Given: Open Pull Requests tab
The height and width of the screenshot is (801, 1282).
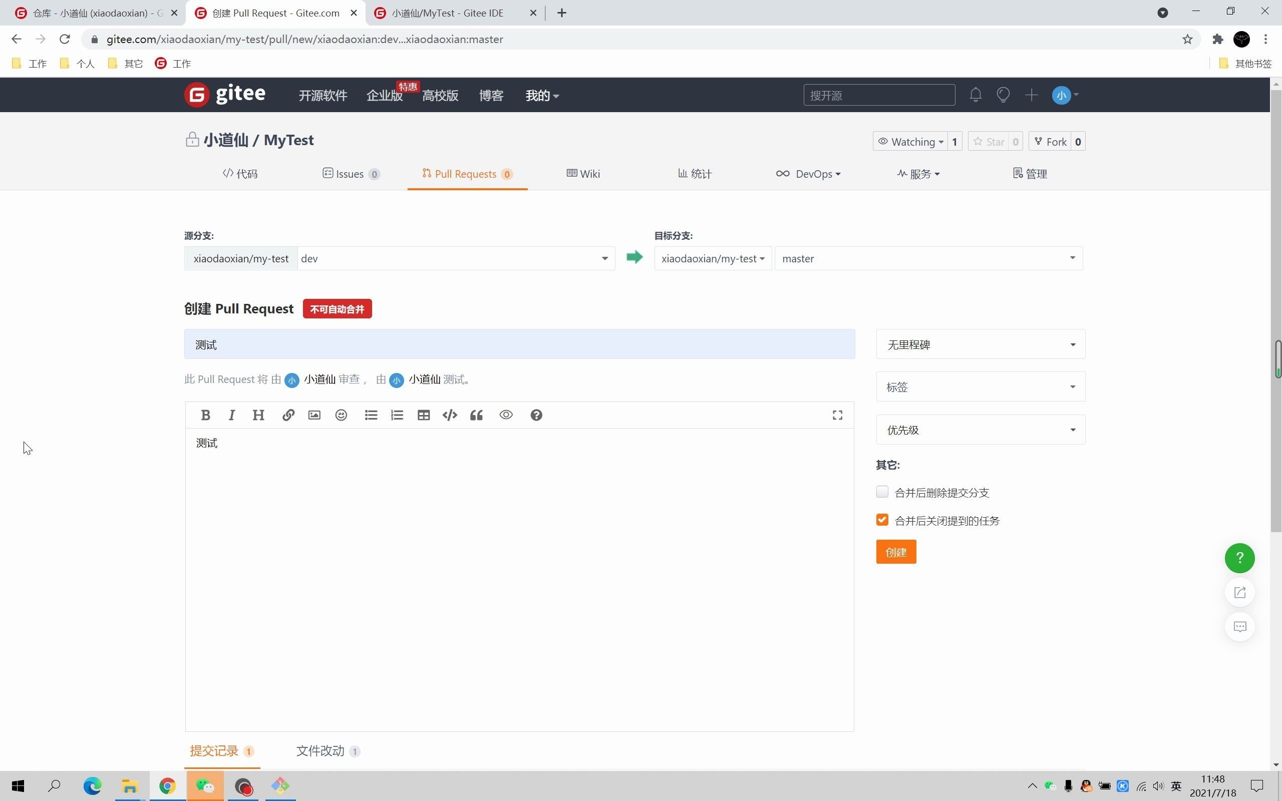Looking at the screenshot, I should tap(467, 174).
